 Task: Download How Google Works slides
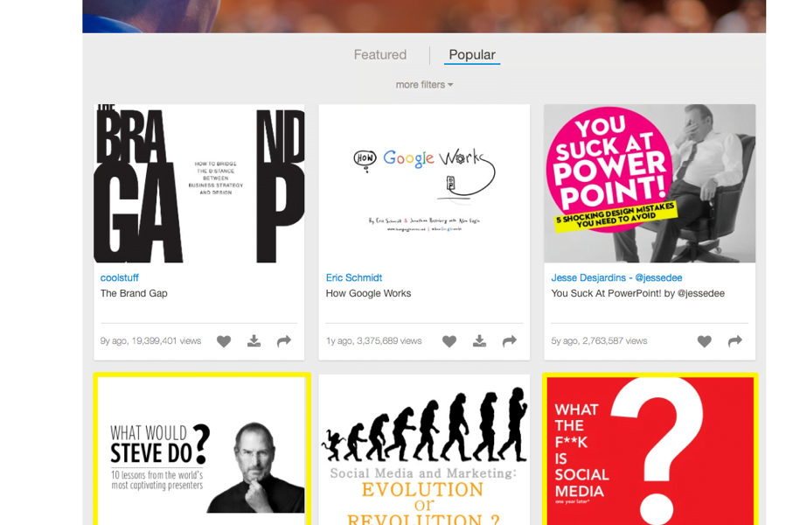480,341
